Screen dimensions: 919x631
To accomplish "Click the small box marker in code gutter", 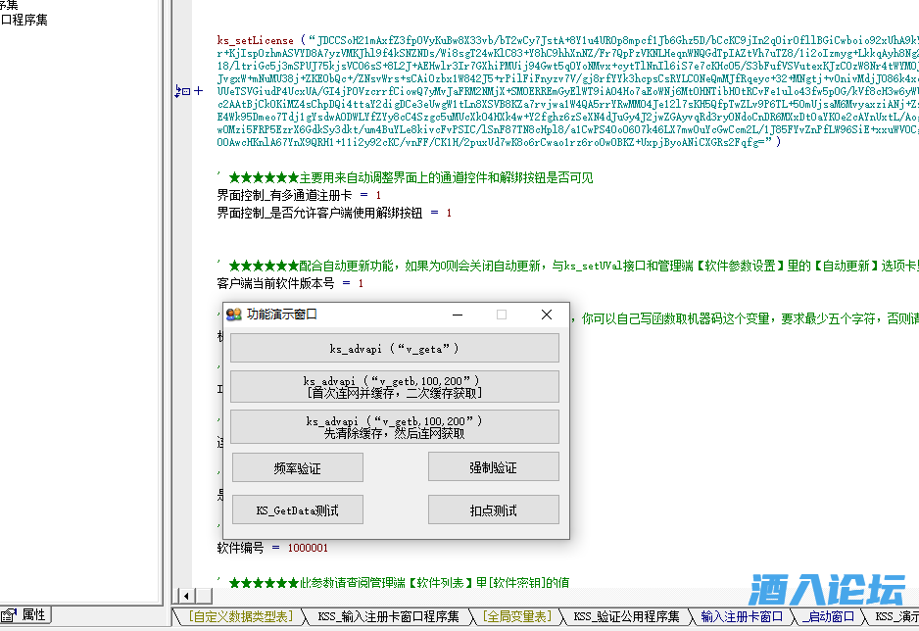I will [x=187, y=91].
